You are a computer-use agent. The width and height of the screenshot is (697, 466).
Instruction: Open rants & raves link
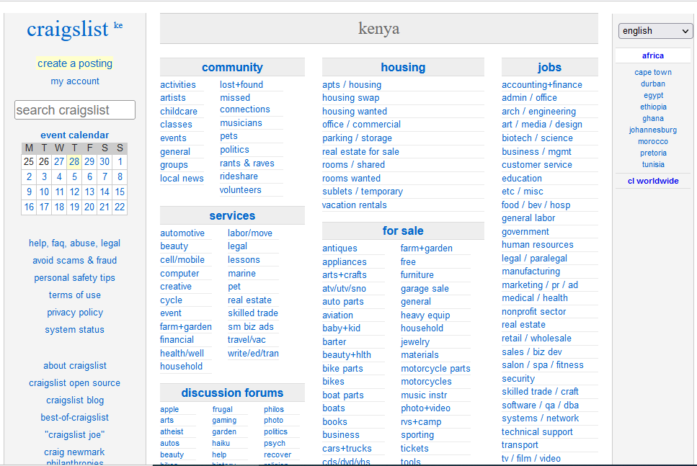pyautogui.click(x=247, y=163)
